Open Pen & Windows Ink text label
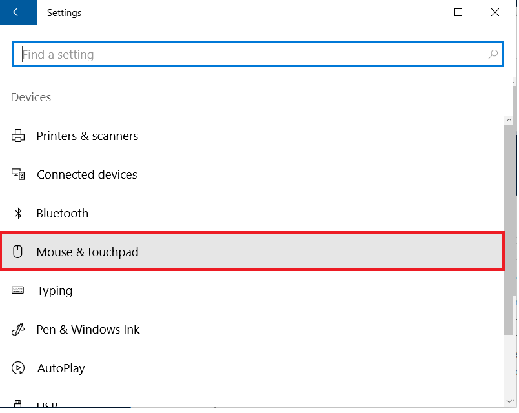The width and height of the screenshot is (519, 413). [88, 330]
